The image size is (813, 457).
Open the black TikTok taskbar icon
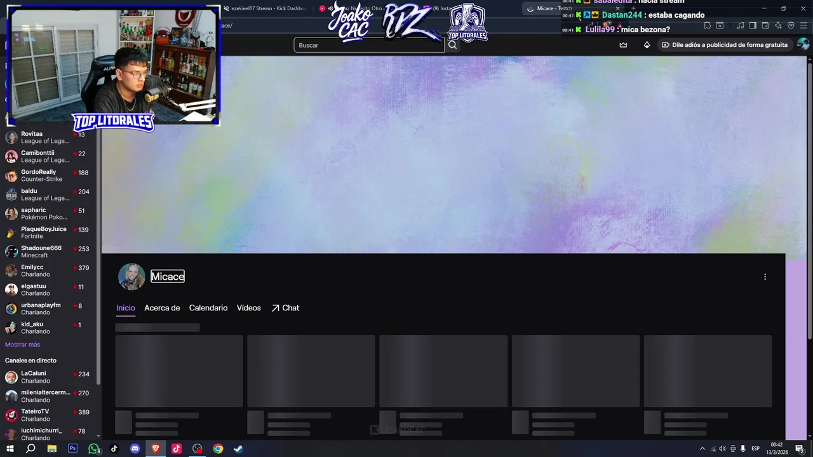pos(114,448)
